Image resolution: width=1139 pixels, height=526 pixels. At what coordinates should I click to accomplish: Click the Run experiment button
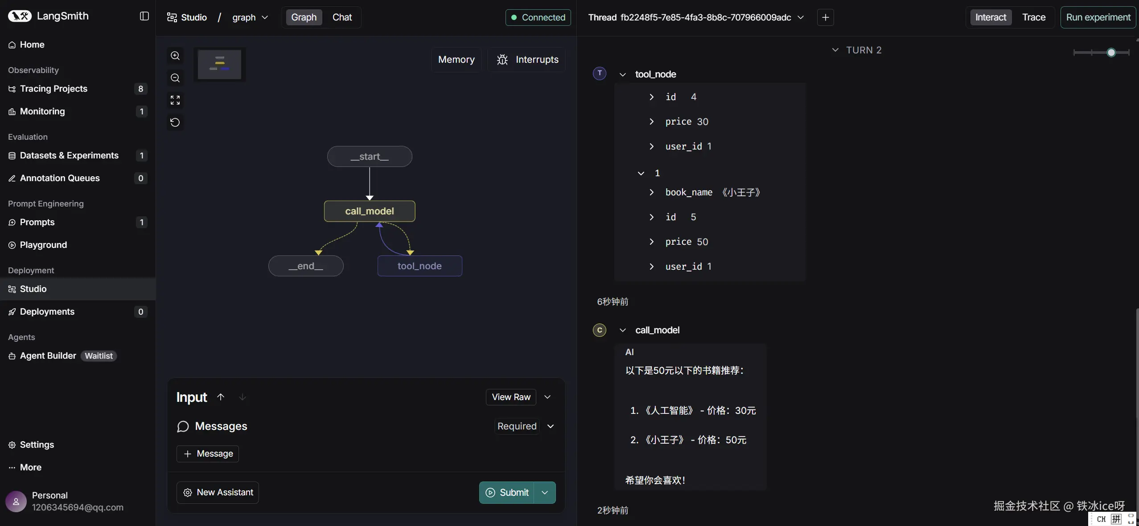coord(1098,17)
